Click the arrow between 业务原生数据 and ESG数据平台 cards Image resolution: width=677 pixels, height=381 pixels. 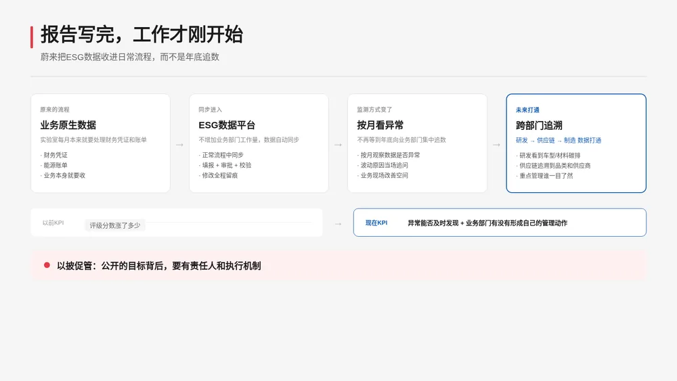[x=179, y=145]
